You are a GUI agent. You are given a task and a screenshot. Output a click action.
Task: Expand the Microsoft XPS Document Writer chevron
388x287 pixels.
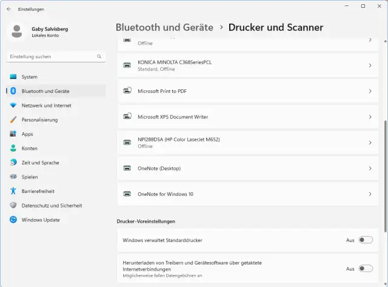[370, 116]
